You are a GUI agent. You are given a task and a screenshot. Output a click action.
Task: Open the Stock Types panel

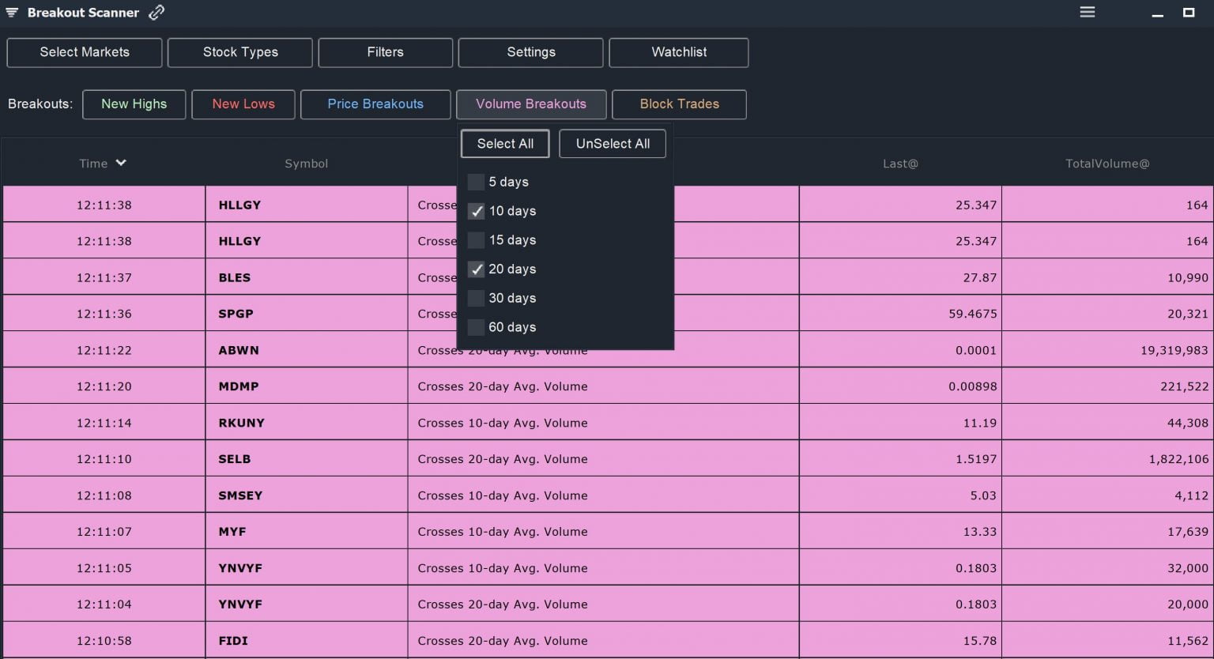tap(239, 52)
